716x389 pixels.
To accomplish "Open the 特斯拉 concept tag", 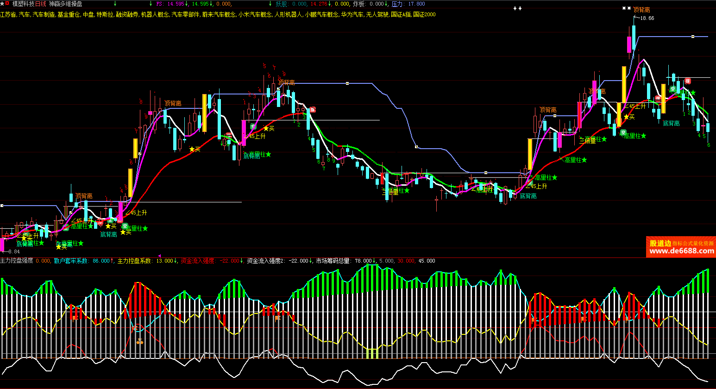I will [x=105, y=14].
